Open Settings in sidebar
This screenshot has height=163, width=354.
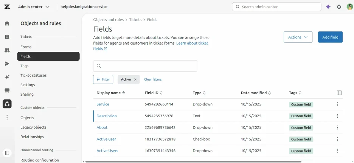click(28, 85)
